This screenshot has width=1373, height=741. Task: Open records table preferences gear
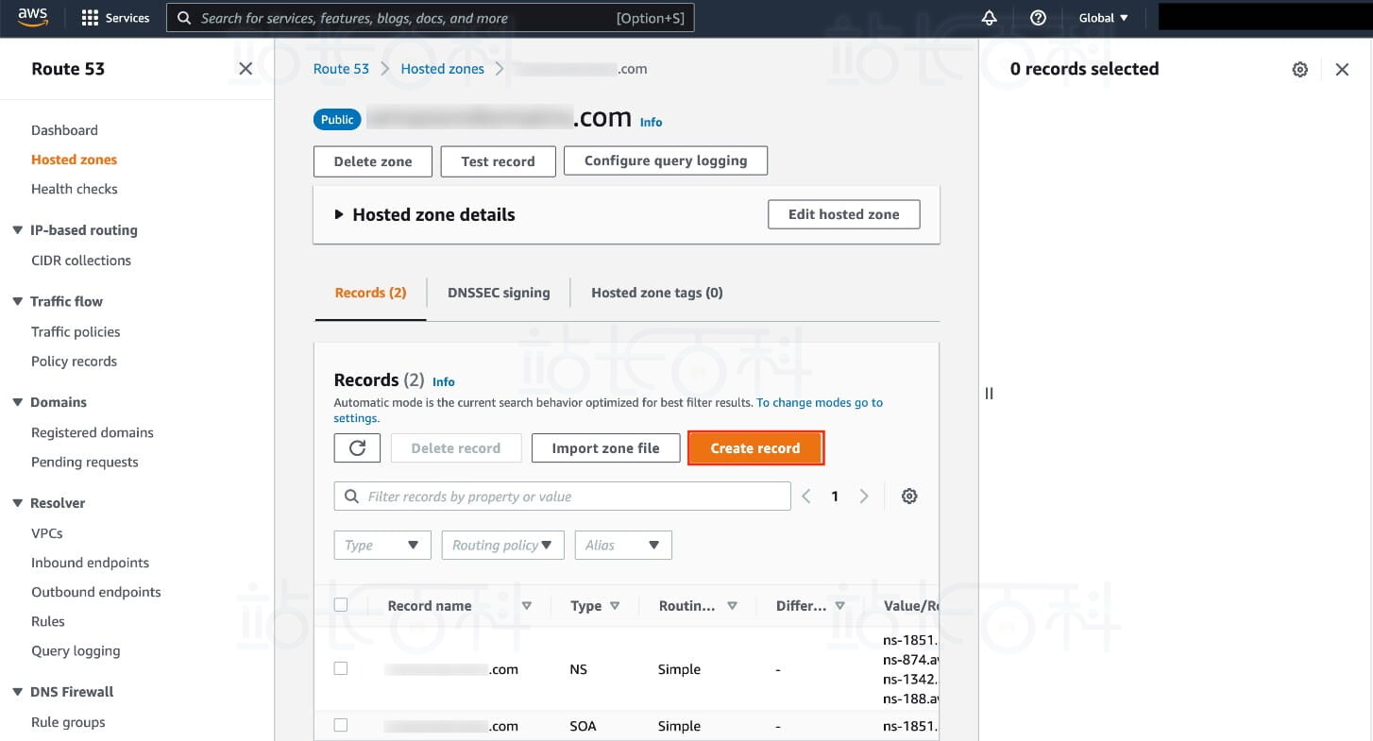coord(909,497)
